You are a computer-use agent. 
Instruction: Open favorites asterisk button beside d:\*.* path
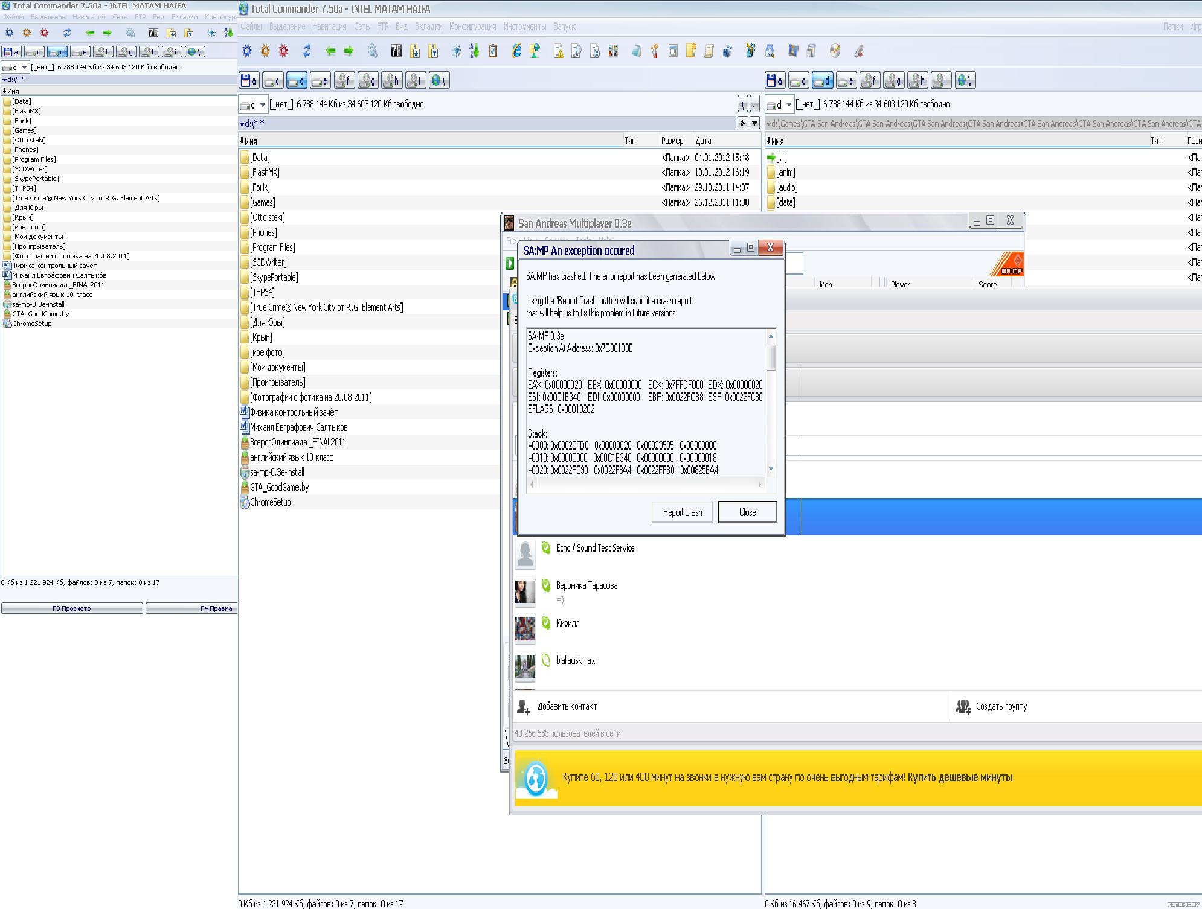click(x=743, y=123)
